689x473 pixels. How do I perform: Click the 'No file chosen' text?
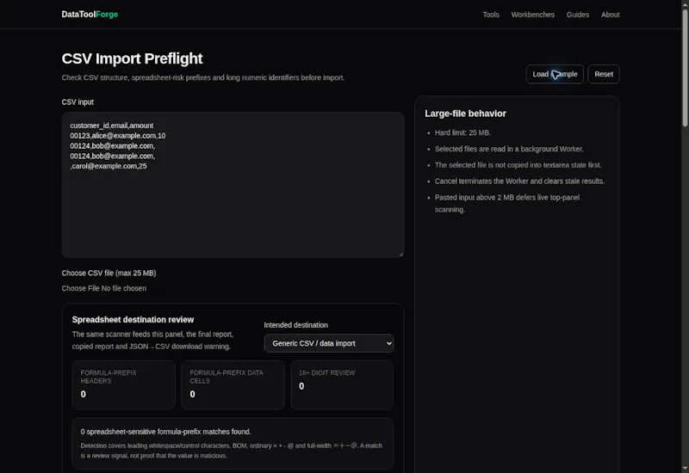(x=124, y=288)
